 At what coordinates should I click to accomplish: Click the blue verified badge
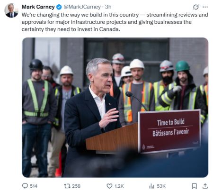pyautogui.click(x=59, y=7)
